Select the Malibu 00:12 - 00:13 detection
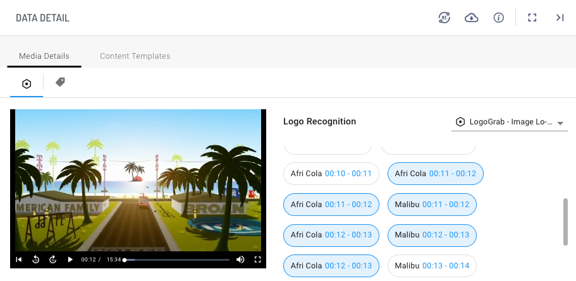This screenshot has width=576, height=281. click(432, 235)
